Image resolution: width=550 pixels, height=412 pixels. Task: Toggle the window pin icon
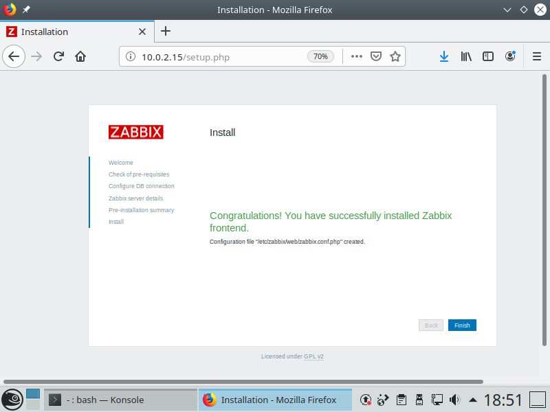(26, 10)
